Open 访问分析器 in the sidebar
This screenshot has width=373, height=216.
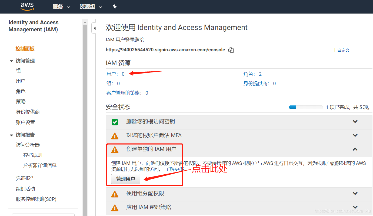(28, 145)
